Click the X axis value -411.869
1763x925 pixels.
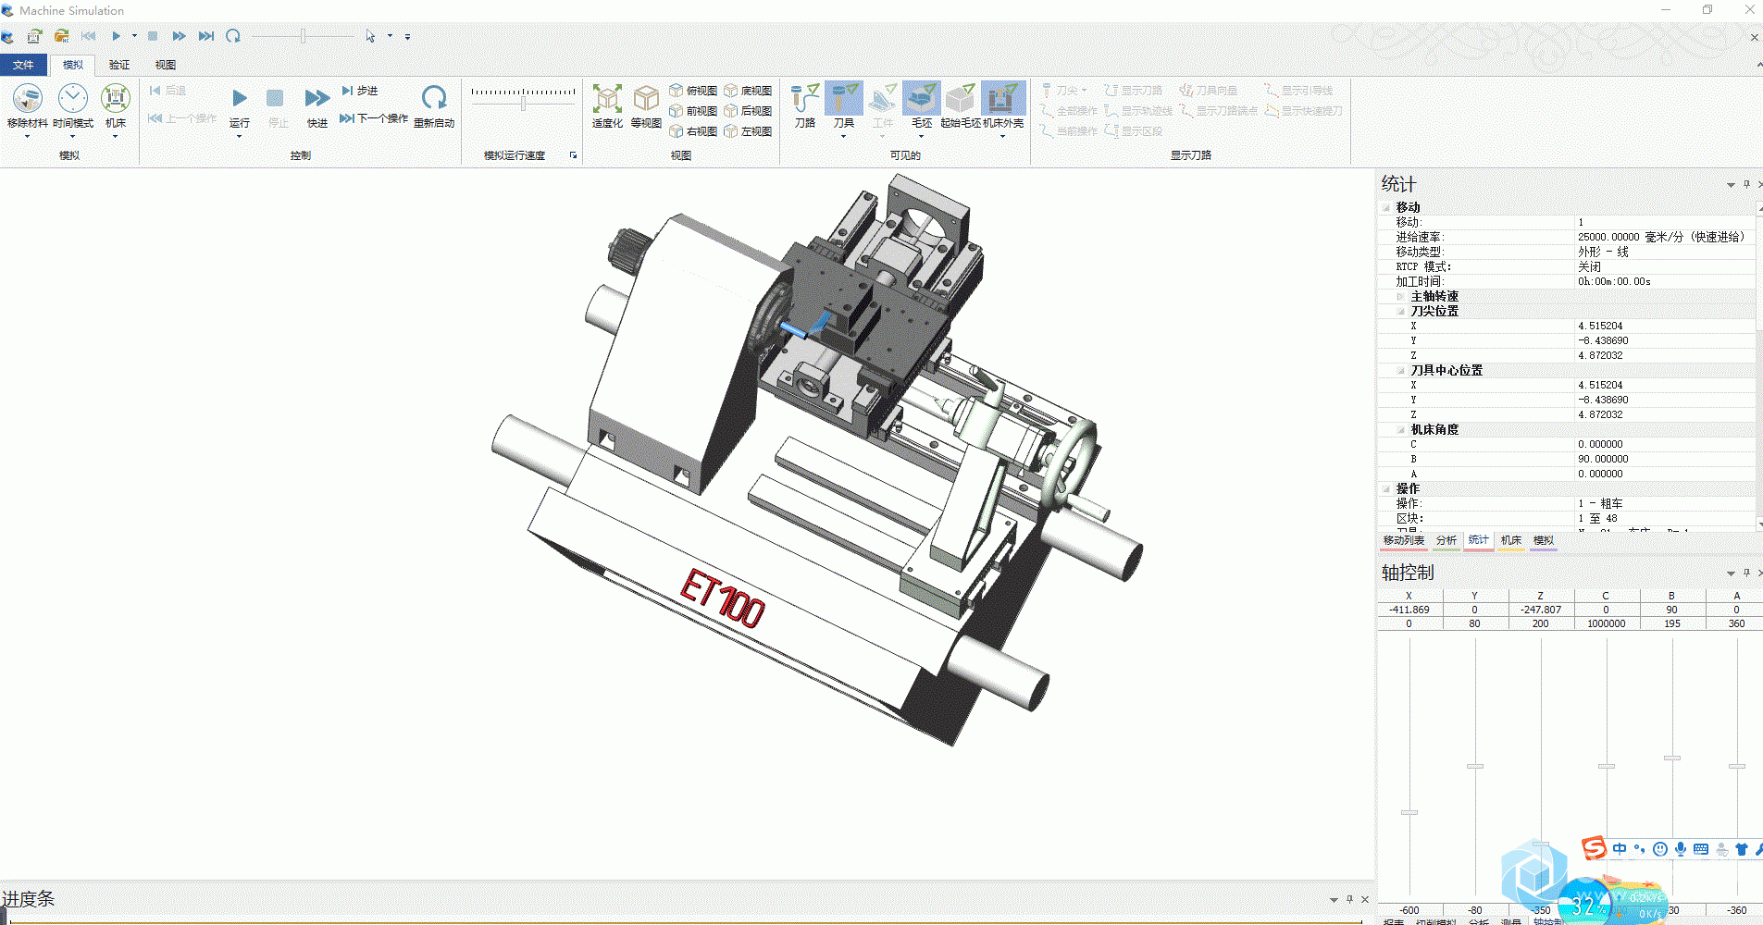point(1409,610)
